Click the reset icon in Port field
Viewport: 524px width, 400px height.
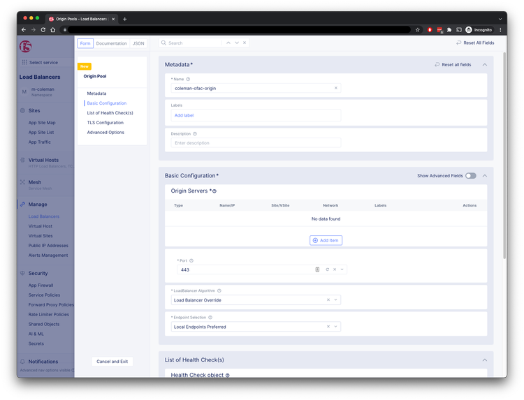pyautogui.click(x=326, y=269)
